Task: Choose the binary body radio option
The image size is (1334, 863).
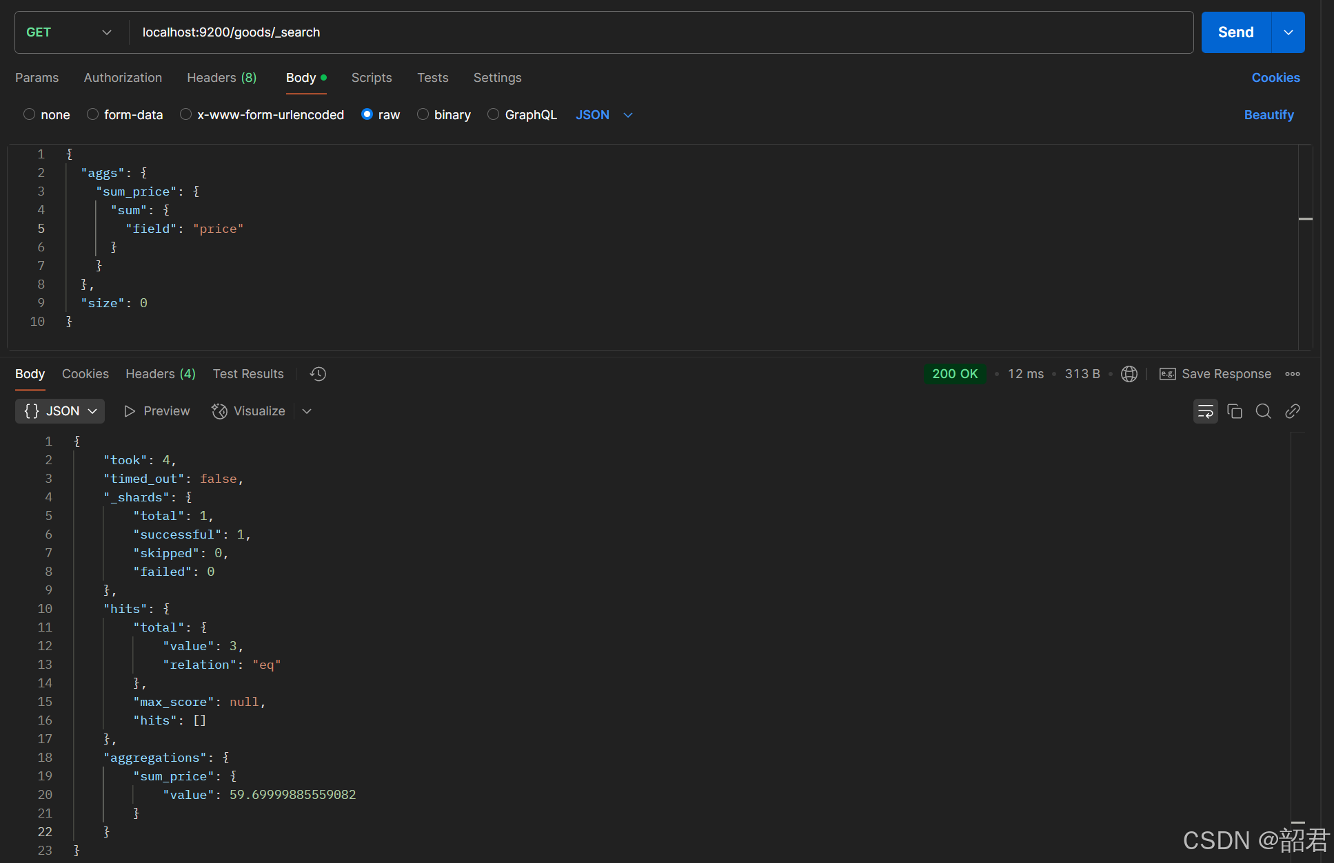Action: pos(423,114)
